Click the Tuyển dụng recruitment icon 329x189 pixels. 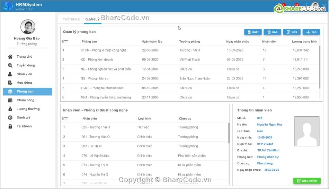pyautogui.click(x=10, y=65)
